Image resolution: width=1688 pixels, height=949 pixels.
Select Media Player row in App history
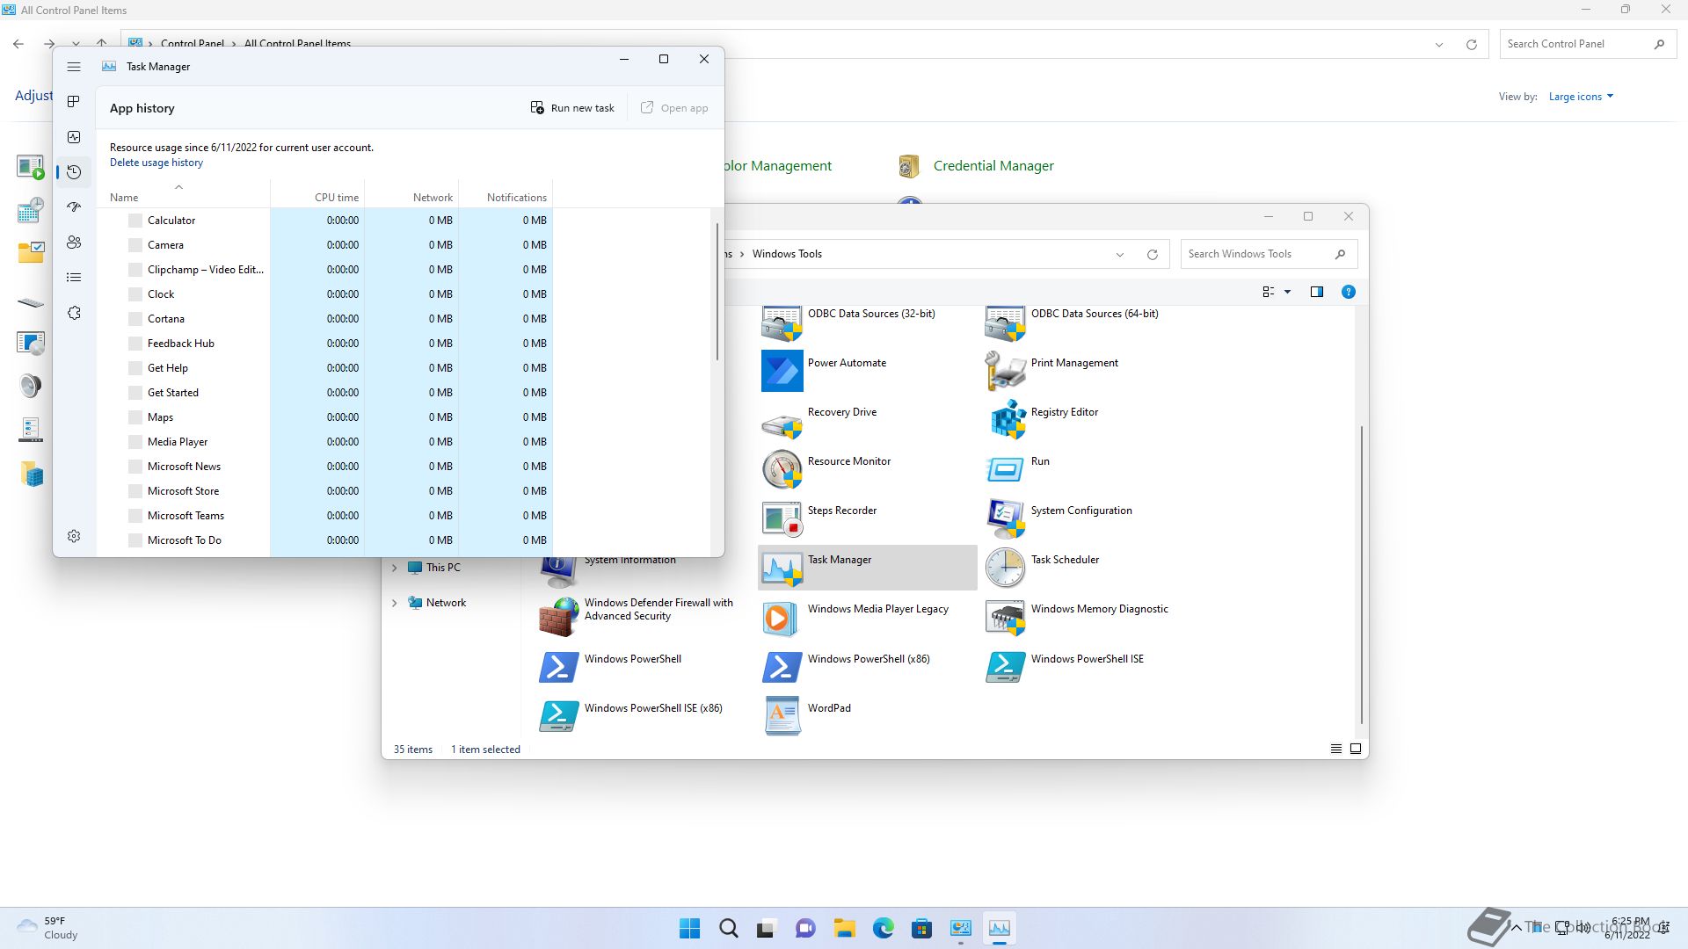tap(325, 442)
